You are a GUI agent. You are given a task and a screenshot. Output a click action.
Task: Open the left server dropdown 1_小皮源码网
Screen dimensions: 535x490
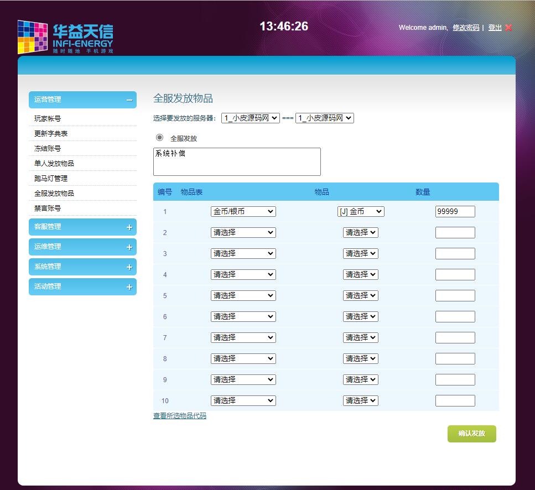tap(251, 117)
